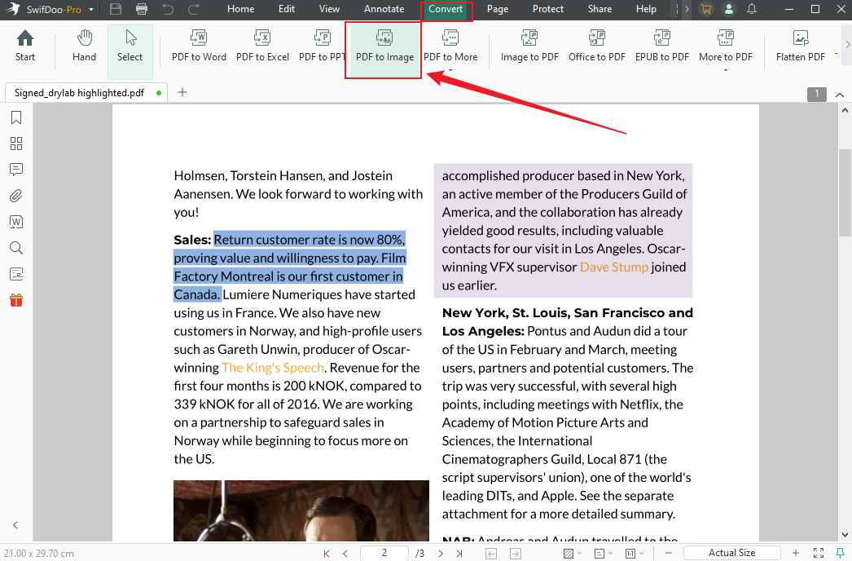Open the red gift promotions icon
Viewport: 852px width, 561px height.
15,299
